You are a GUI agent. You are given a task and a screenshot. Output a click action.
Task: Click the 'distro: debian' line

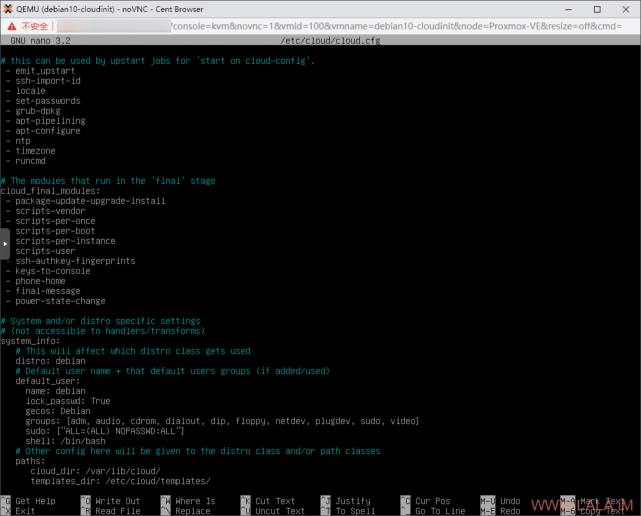point(51,361)
